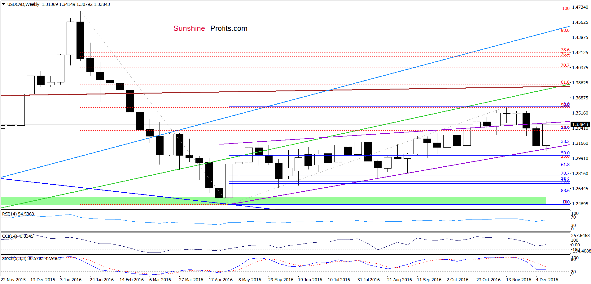Viewport: 591px width, 284px height.
Task: Click the 1.26445 price axis label
Action: point(580,189)
